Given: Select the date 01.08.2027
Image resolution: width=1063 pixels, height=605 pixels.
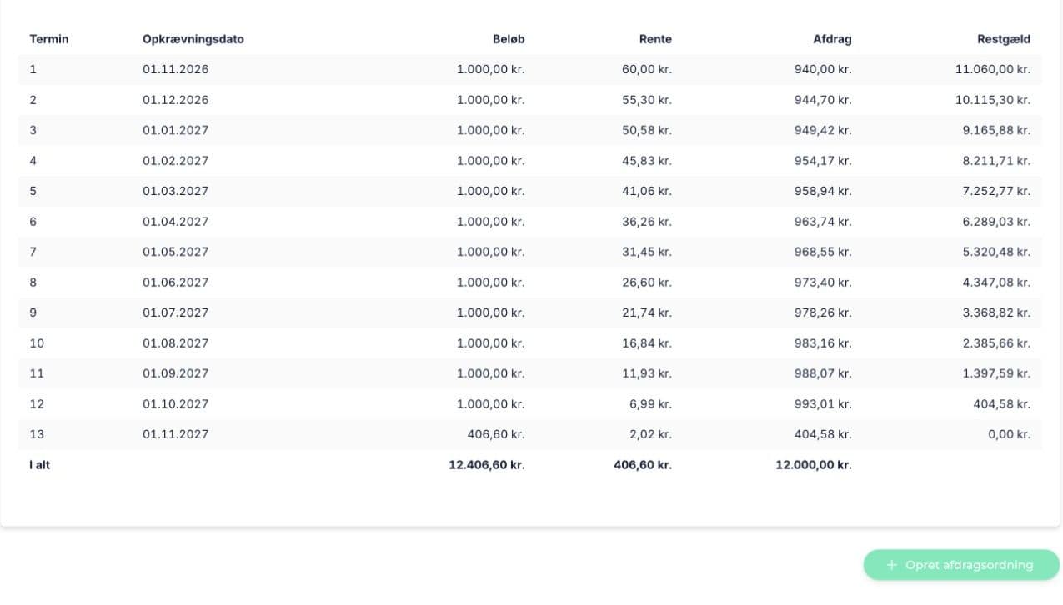Looking at the screenshot, I should coord(176,343).
